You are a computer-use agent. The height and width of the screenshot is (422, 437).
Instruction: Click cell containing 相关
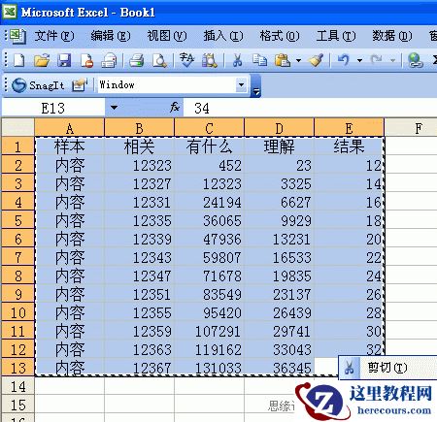(x=140, y=146)
